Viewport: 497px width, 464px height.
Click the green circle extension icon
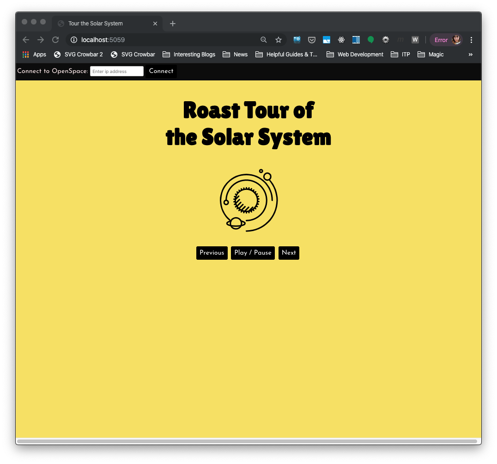(x=370, y=40)
